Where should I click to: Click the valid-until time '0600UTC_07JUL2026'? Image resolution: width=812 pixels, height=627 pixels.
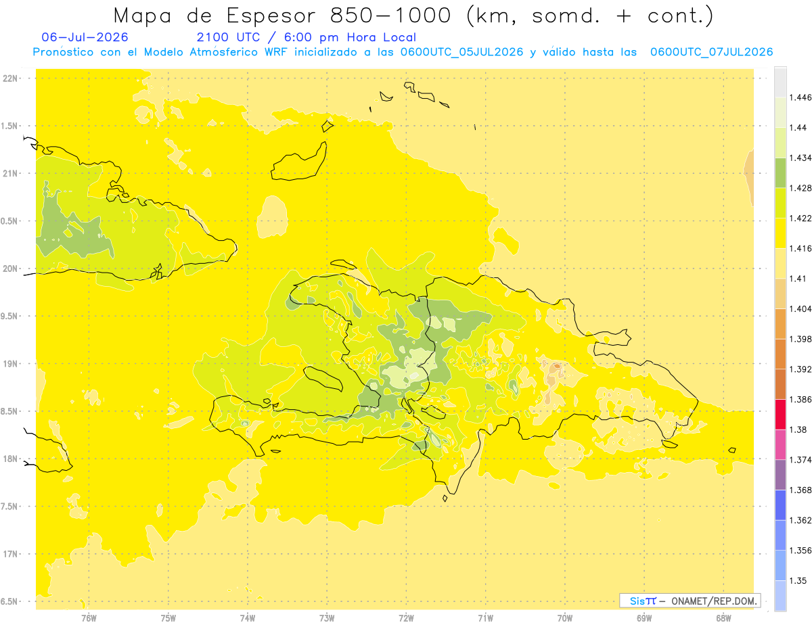[x=711, y=52]
